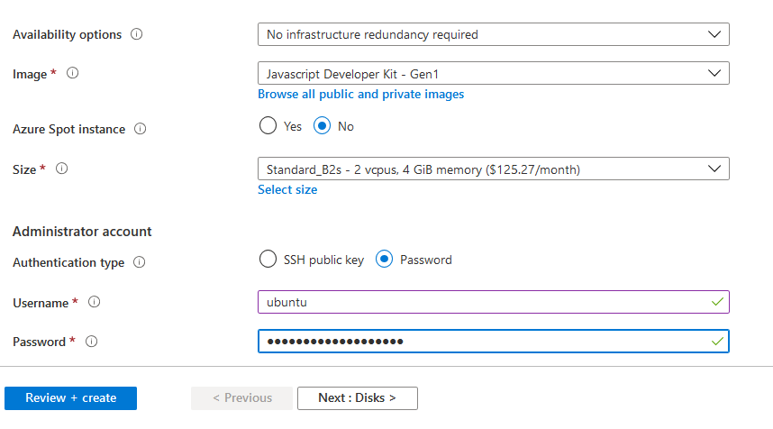
Task: Open the Size dropdown showing Standard_B2s
Action: 494,169
